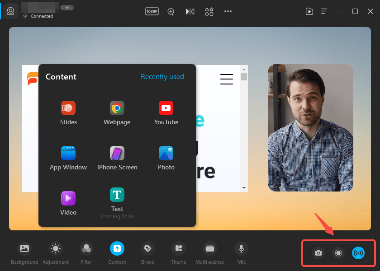Screen dimensions: 380x271
Task: Start recording with the record button
Action: click(x=338, y=253)
